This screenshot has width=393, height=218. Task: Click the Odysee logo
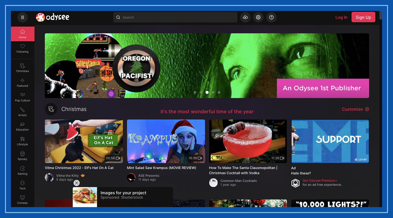[52, 17]
